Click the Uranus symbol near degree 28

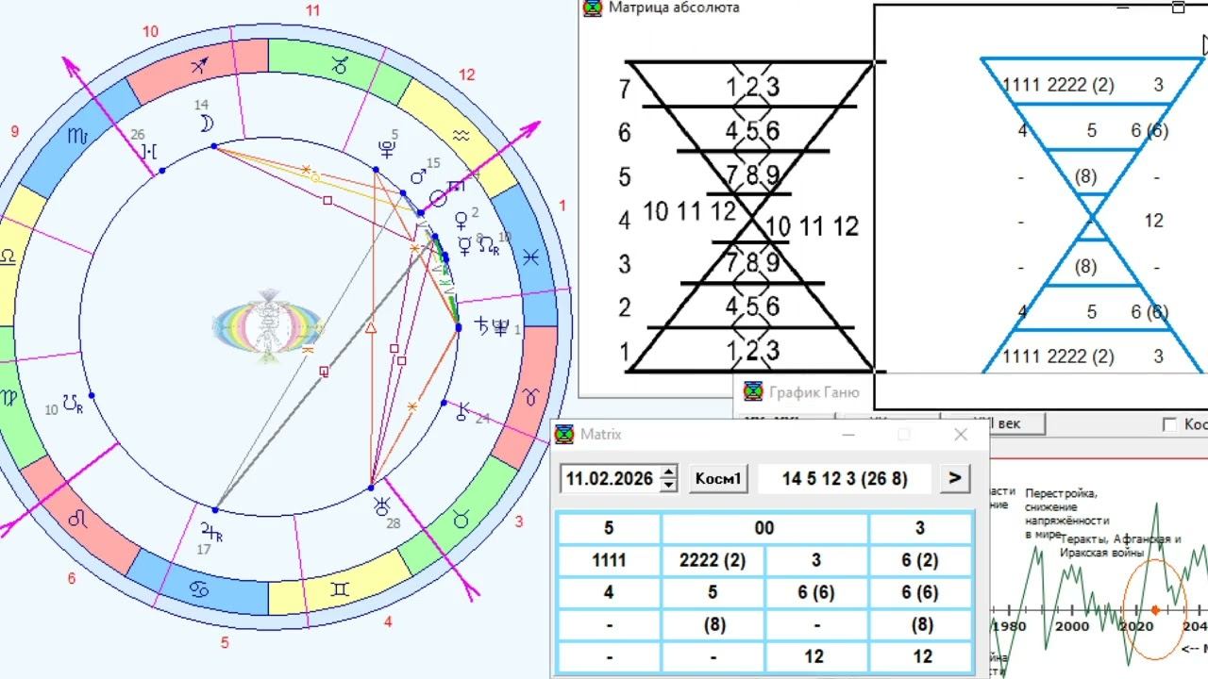click(382, 505)
